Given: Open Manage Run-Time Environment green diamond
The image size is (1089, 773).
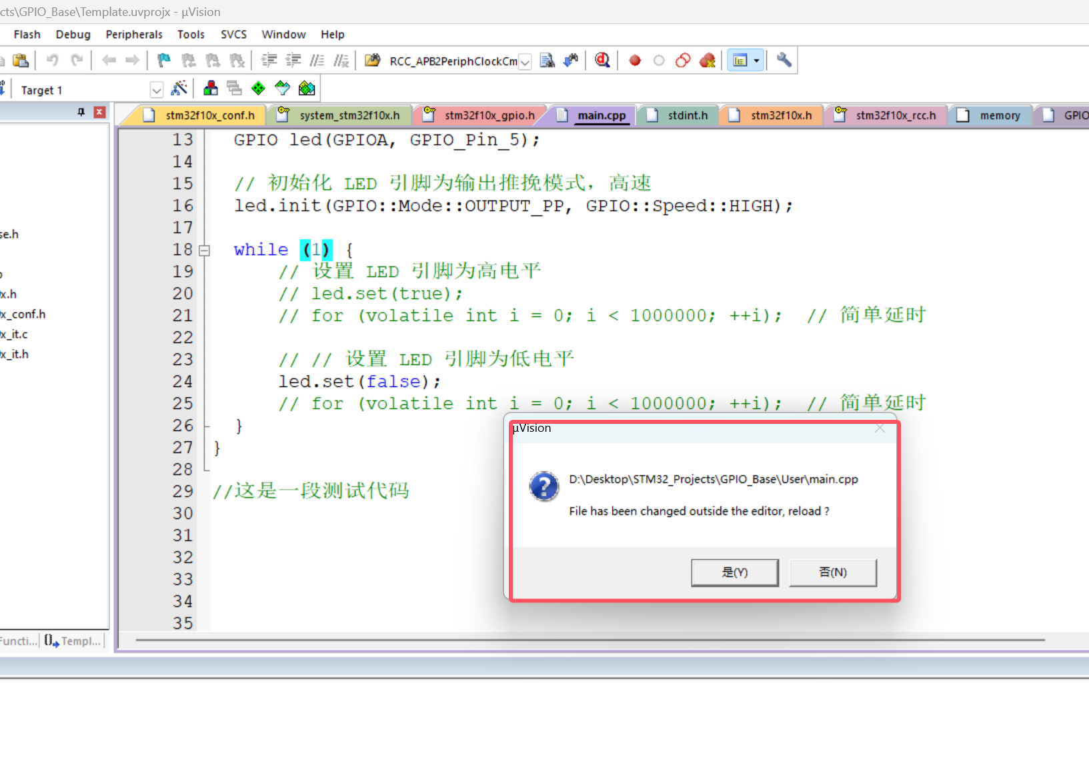Looking at the screenshot, I should 258,89.
